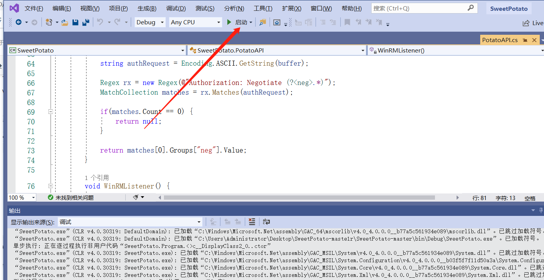Open the 视图(V) menu
Viewport: 544px width, 280px height.
click(90, 8)
